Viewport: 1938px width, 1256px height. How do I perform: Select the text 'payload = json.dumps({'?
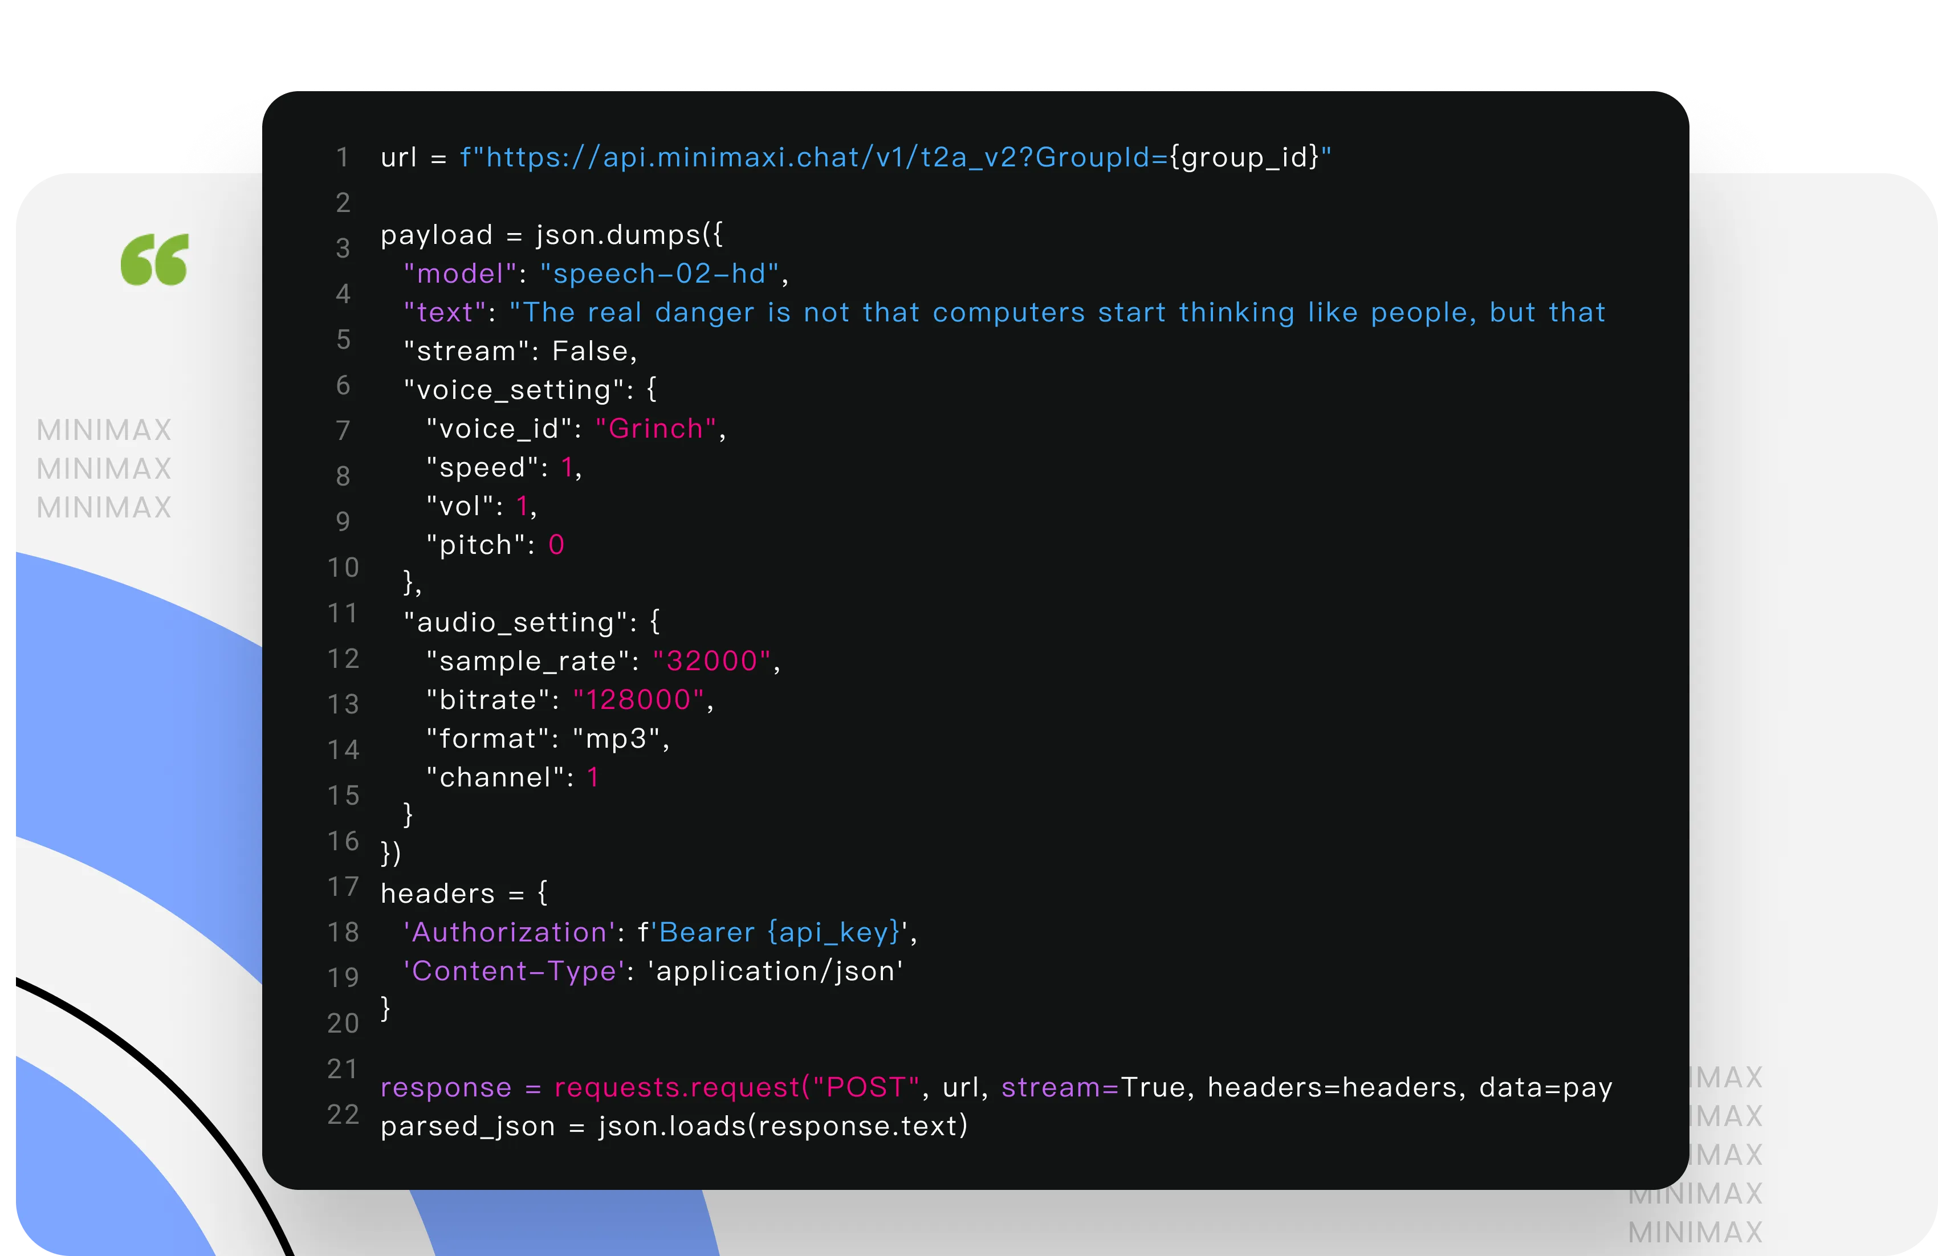pyautogui.click(x=551, y=235)
